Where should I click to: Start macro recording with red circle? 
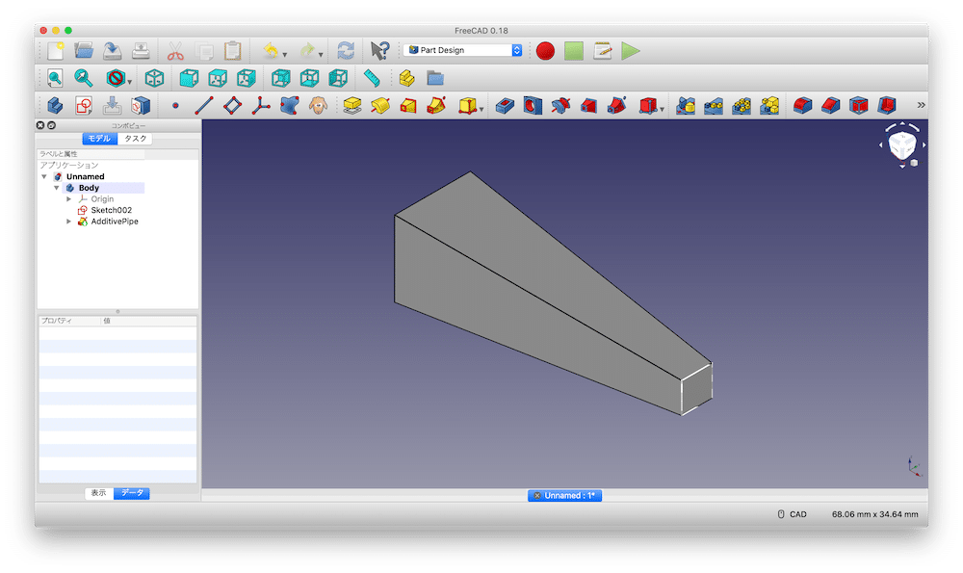point(545,51)
